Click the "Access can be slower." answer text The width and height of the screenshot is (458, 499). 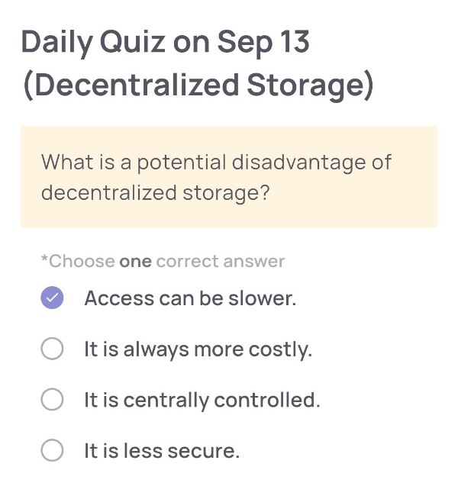pos(190,298)
